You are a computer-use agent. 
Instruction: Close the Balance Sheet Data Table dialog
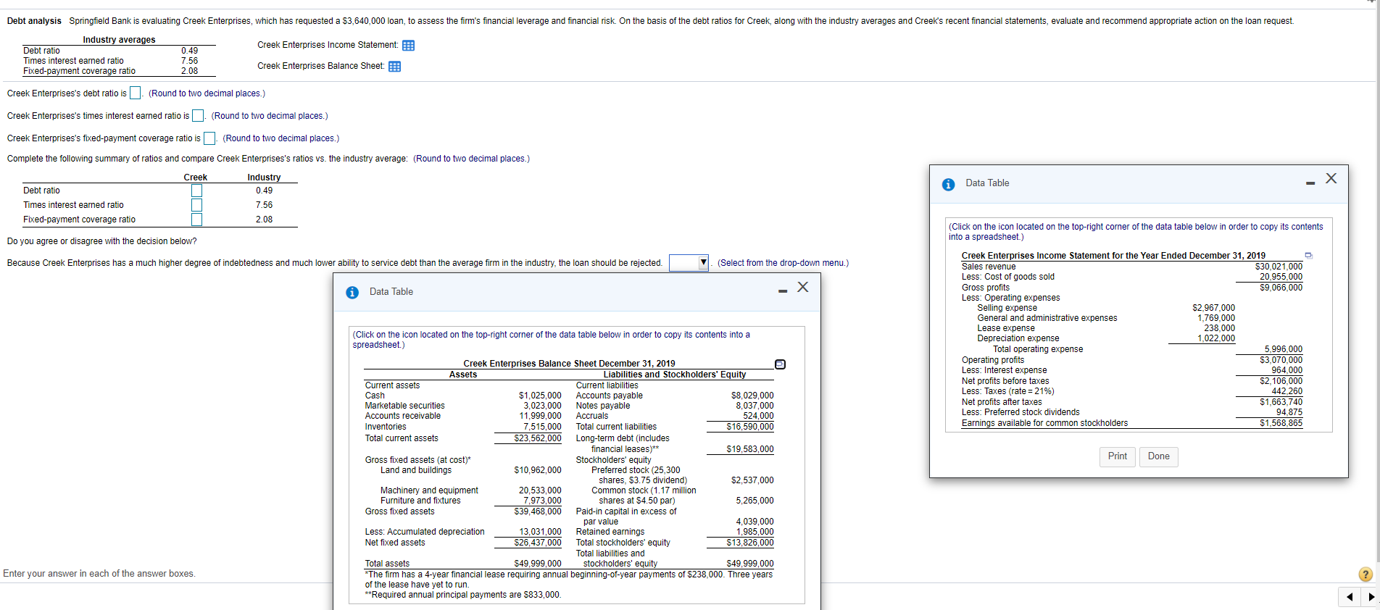point(802,287)
